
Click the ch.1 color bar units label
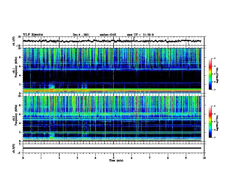(x=218, y=75)
